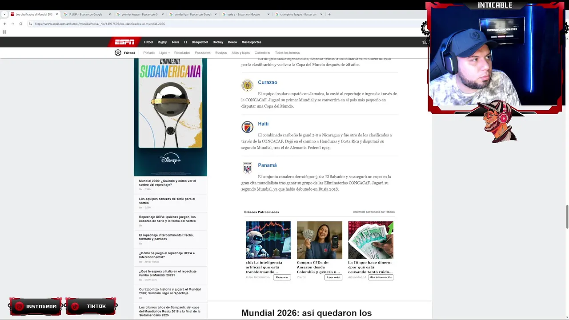Switch to the bundesliga search tab
This screenshot has width=569, height=320.
(x=193, y=14)
